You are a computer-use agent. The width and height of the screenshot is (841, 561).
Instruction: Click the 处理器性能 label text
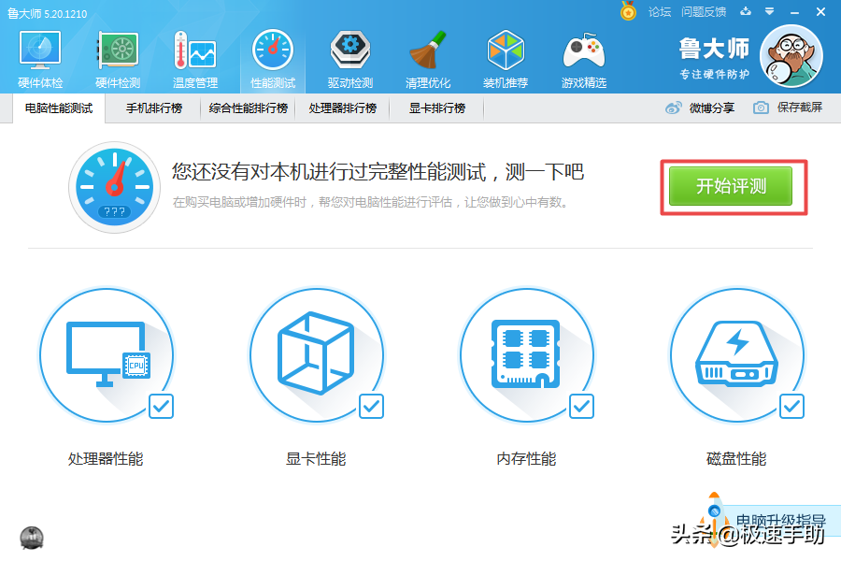pyautogui.click(x=106, y=459)
